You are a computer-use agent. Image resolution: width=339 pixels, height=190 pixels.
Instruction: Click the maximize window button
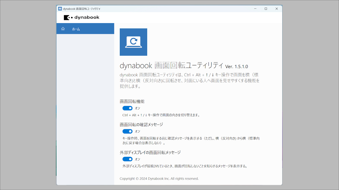266,8
